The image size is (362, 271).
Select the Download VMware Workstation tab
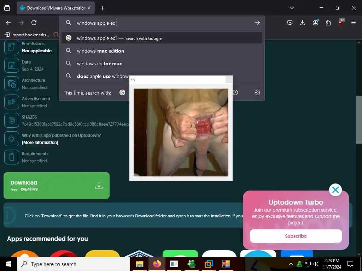[56, 8]
